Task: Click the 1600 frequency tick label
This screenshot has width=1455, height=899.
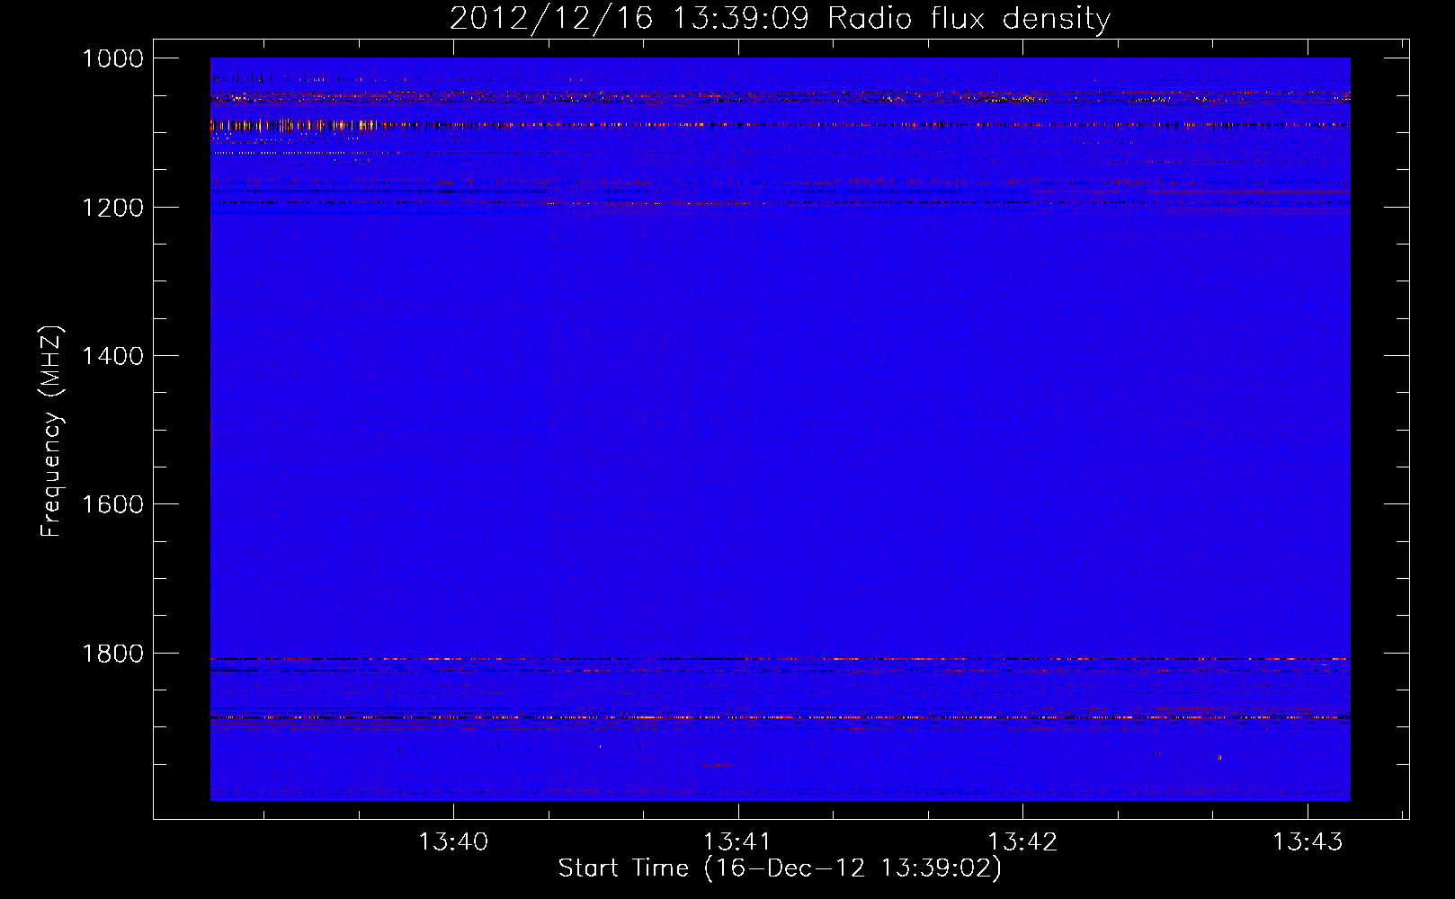Action: click(x=113, y=504)
